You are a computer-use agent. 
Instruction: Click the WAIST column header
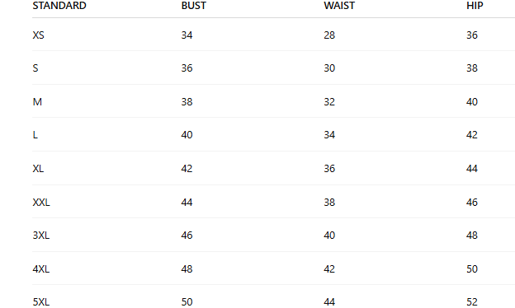coord(339,6)
